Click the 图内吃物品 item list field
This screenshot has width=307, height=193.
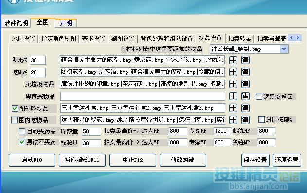click(143, 120)
